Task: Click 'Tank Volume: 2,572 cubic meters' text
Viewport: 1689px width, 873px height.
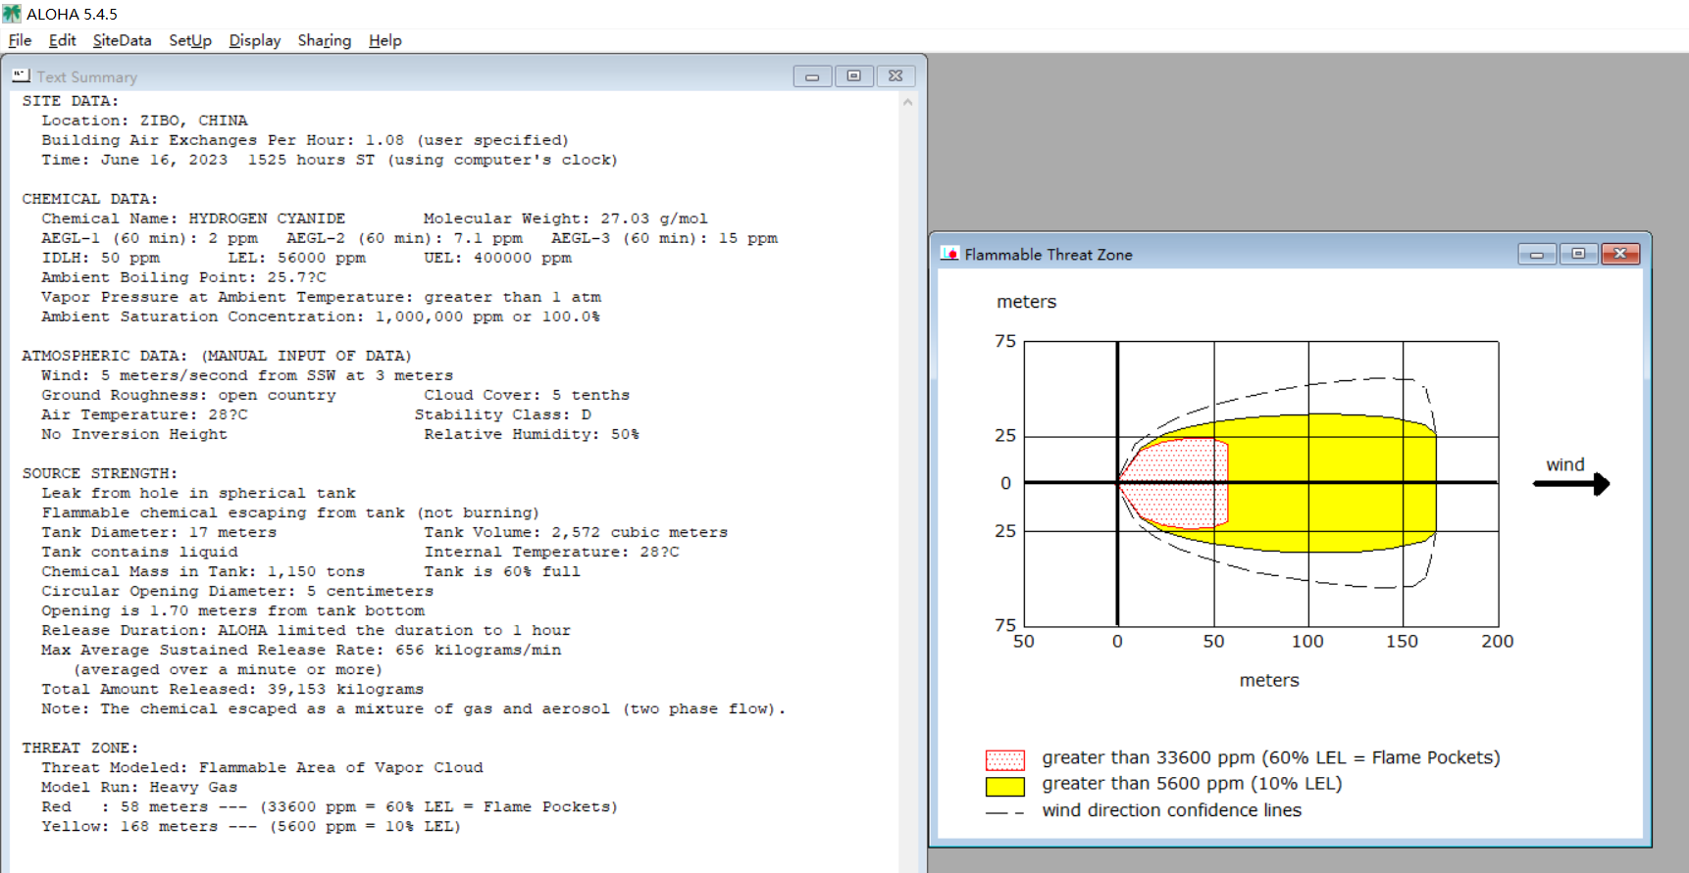Action: coord(576,532)
